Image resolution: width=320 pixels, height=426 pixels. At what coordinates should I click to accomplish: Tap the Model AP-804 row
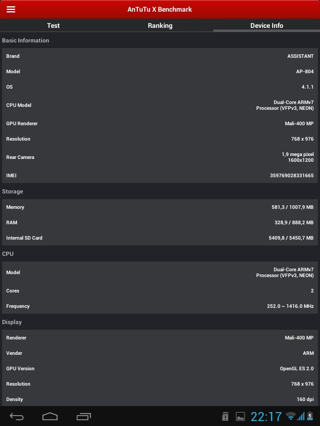[x=160, y=72]
